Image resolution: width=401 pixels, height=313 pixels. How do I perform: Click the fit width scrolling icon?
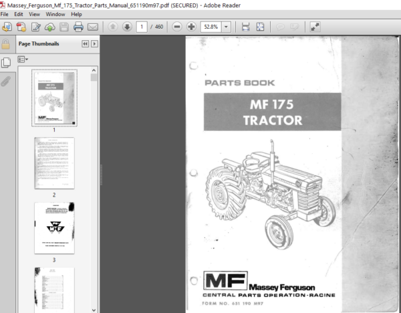coord(245,27)
